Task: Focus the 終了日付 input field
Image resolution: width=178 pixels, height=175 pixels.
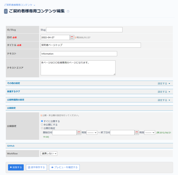Action: 122,133
